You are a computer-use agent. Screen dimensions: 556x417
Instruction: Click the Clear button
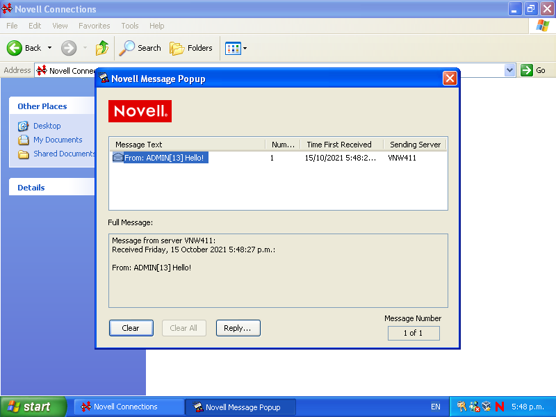pos(131,328)
